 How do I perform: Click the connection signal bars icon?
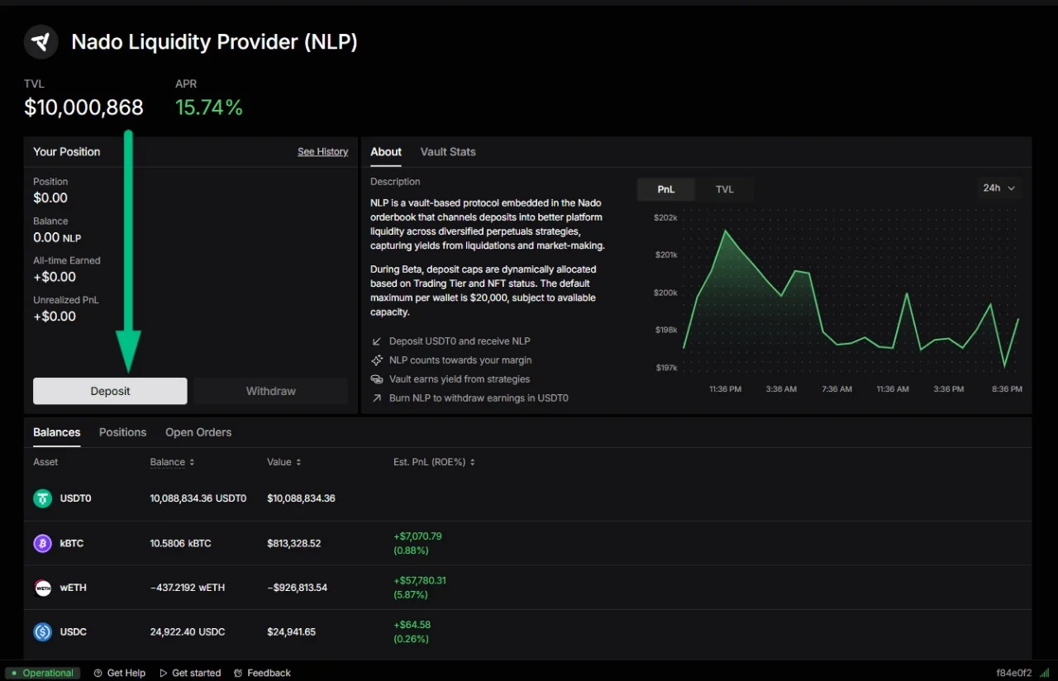[x=1044, y=673]
